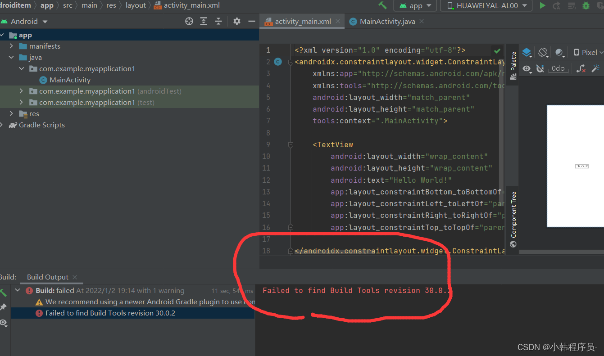Click Infer Constraints magic wand icon
This screenshot has height=356, width=604.
[596, 68]
